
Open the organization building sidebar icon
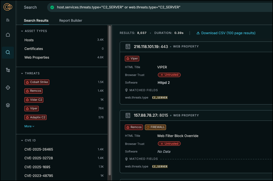pos(8,20)
